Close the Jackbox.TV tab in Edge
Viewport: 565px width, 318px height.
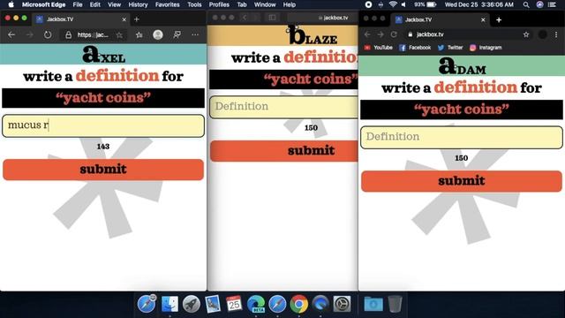(124, 19)
